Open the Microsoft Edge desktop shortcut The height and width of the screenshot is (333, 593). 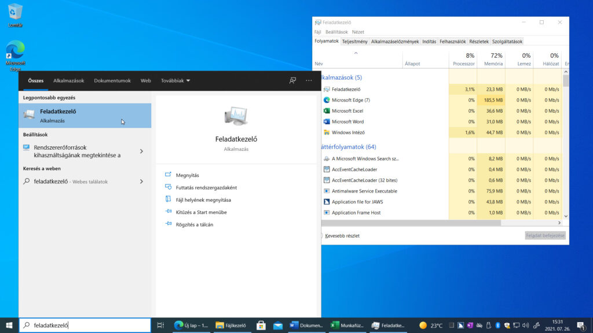(15, 55)
